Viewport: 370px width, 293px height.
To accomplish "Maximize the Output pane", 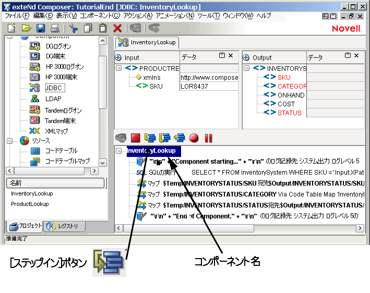I will pos(348,55).
